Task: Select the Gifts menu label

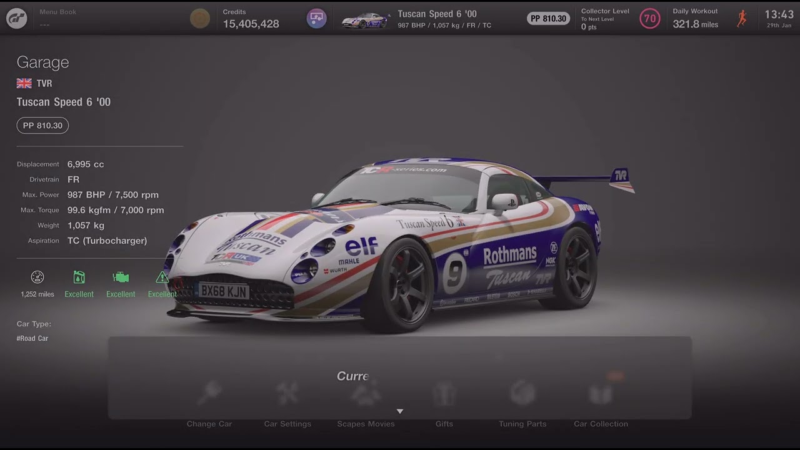Action: tap(444, 424)
